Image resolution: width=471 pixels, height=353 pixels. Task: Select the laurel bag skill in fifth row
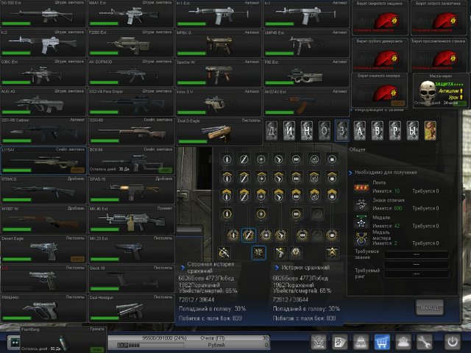(x=332, y=235)
